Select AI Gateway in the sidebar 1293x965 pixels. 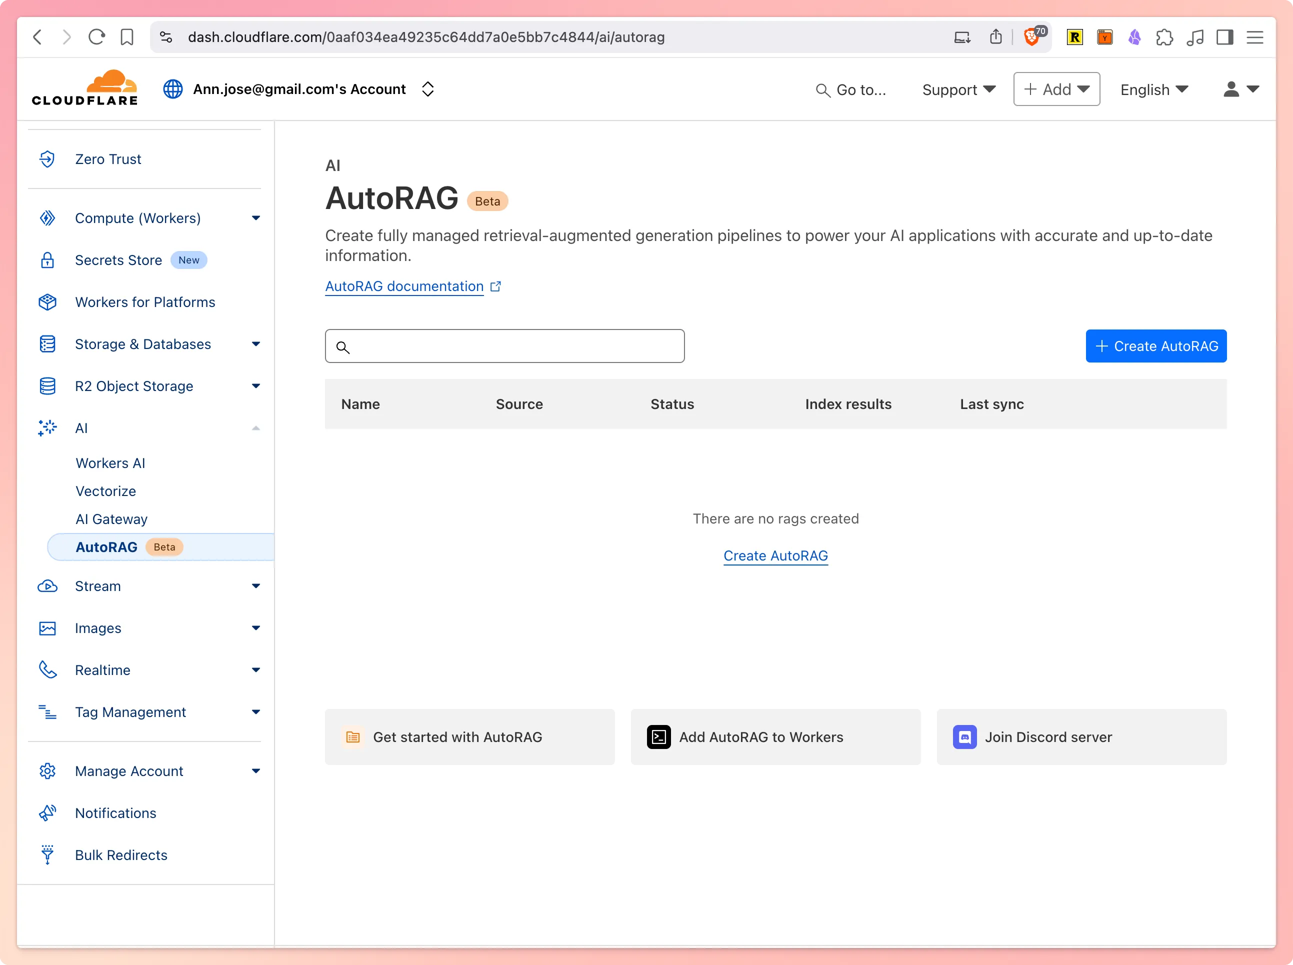point(111,518)
